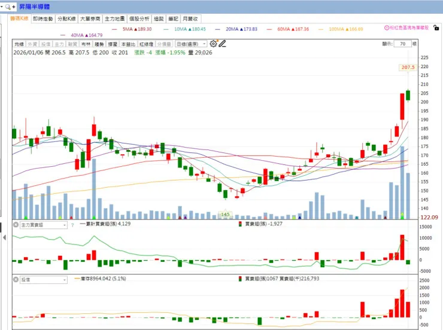Switch to the 筆記 tab
The width and height of the screenshot is (443, 330).
[173, 19]
